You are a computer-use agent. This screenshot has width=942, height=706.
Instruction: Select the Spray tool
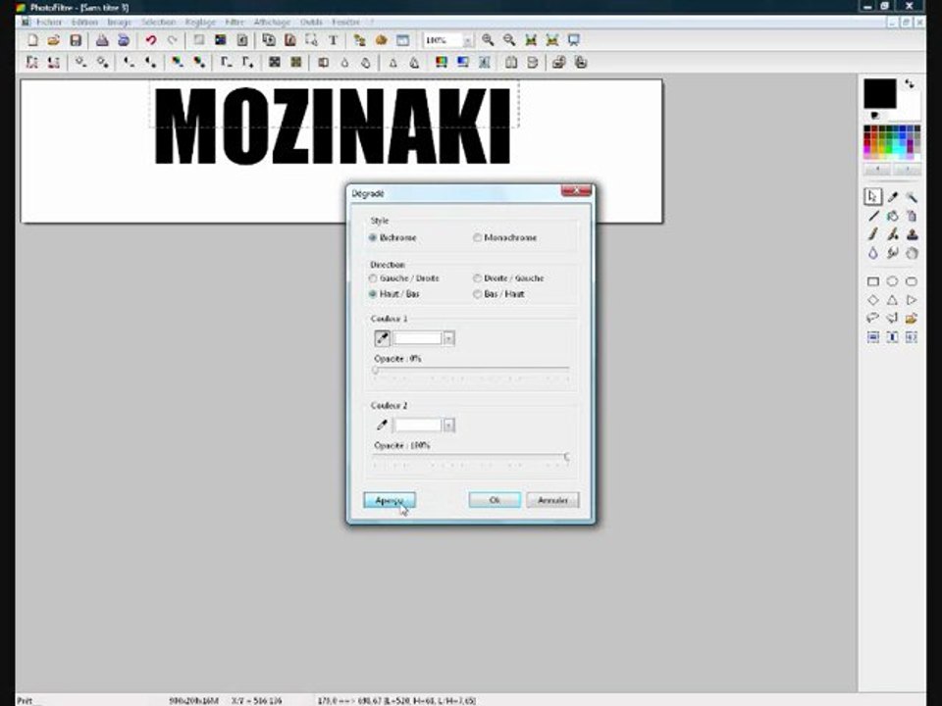912,216
